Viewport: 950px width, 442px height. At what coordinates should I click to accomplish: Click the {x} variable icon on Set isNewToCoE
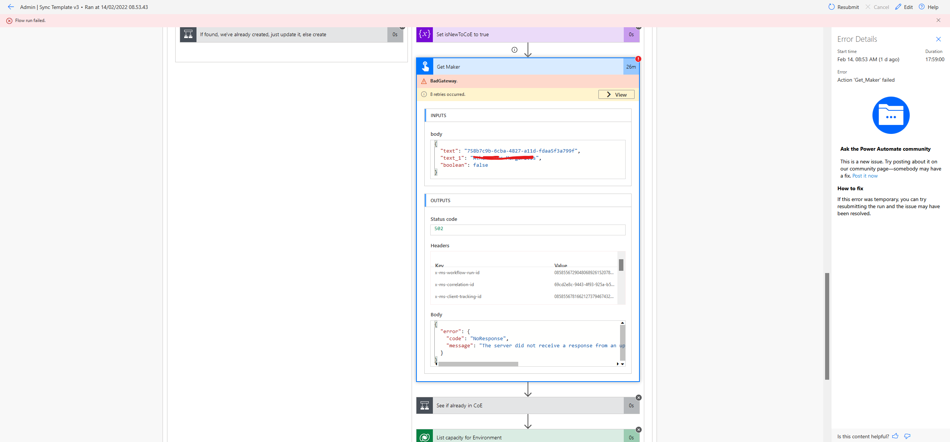[x=424, y=34]
